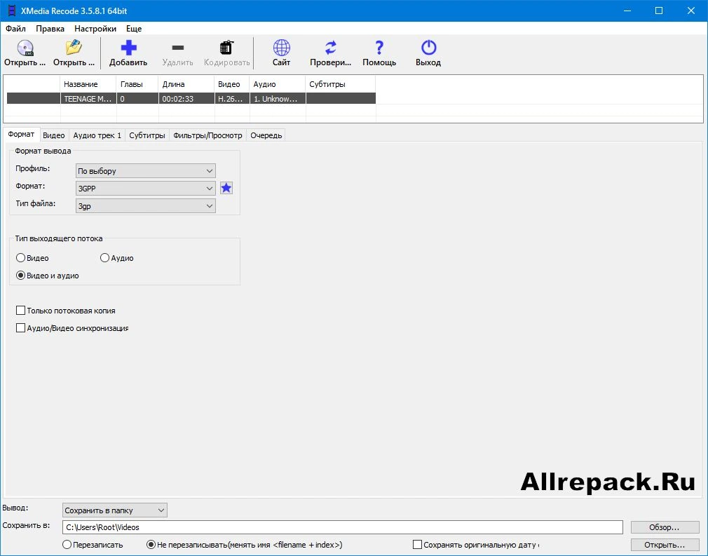Click the Обзор... button

coord(665,527)
